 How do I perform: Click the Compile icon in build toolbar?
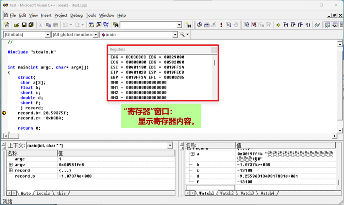pos(199,25)
